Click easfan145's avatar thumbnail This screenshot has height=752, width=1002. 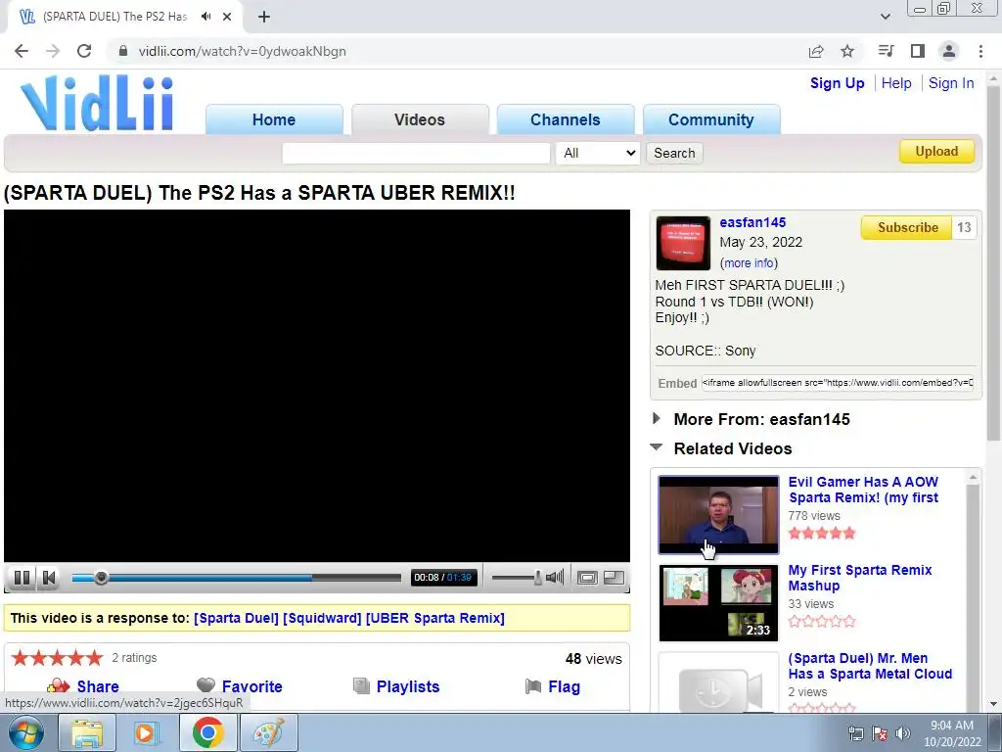tap(683, 243)
